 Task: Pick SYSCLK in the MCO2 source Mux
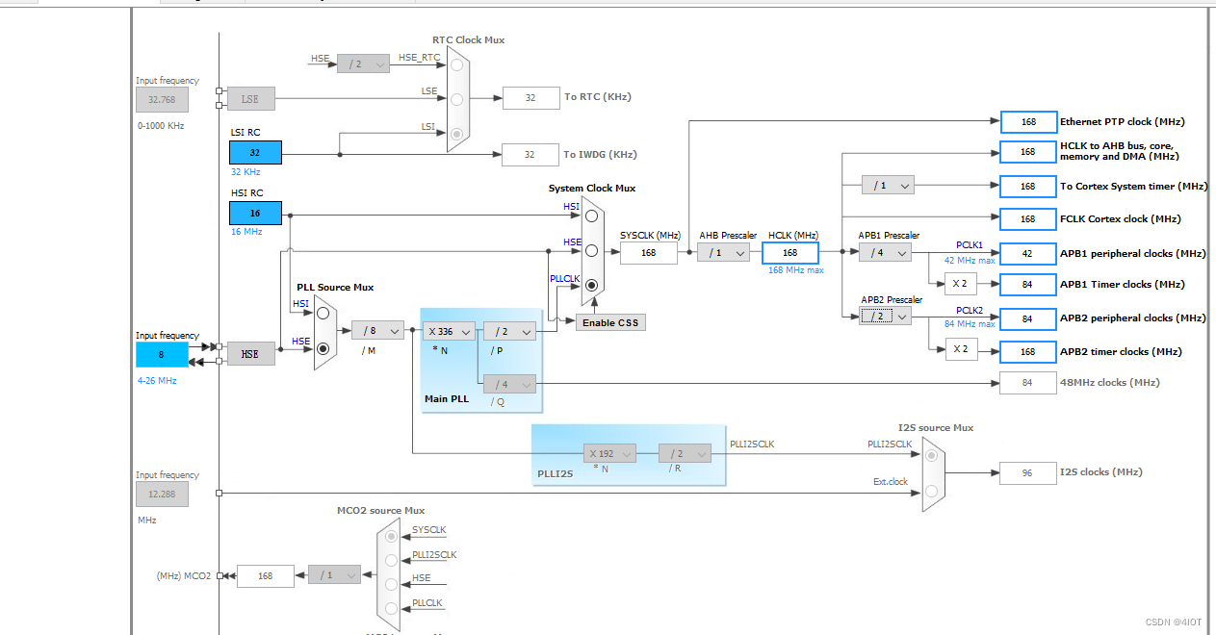tap(391, 536)
